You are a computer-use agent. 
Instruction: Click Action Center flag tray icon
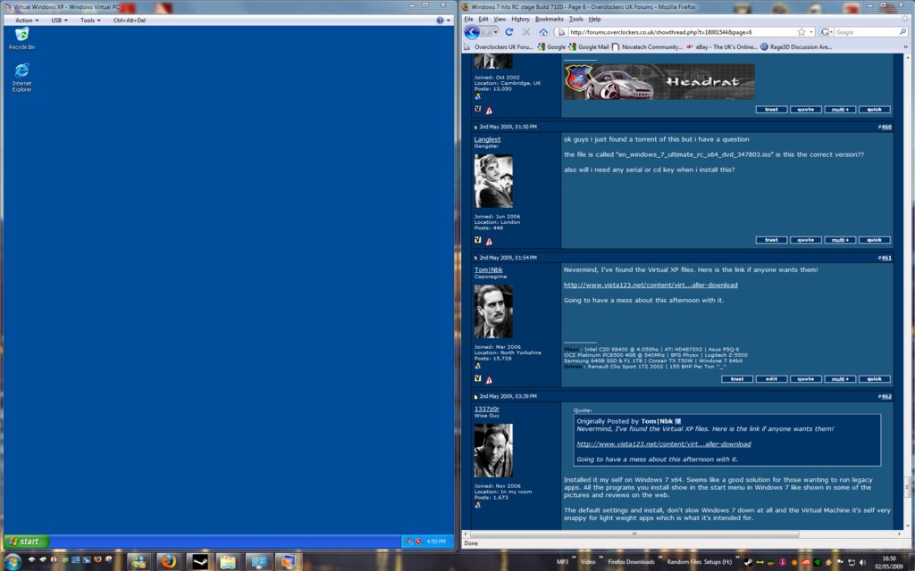[840, 562]
